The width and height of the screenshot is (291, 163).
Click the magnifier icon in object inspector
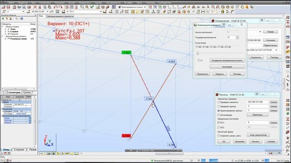[x=17, y=19]
